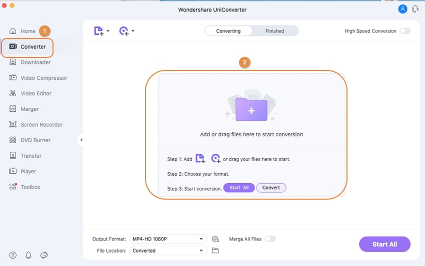Switch to the Finished tab
The height and width of the screenshot is (266, 425).
pos(274,31)
